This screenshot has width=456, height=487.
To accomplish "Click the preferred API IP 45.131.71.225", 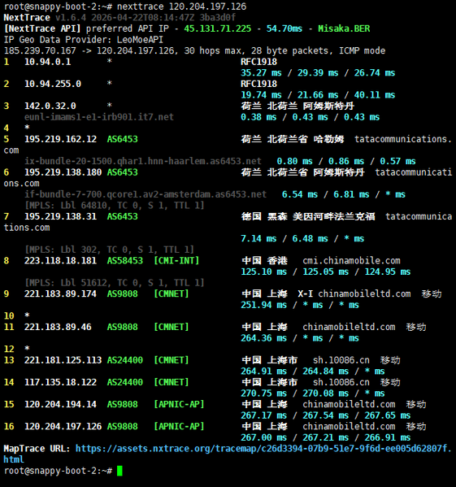I will (218, 28).
